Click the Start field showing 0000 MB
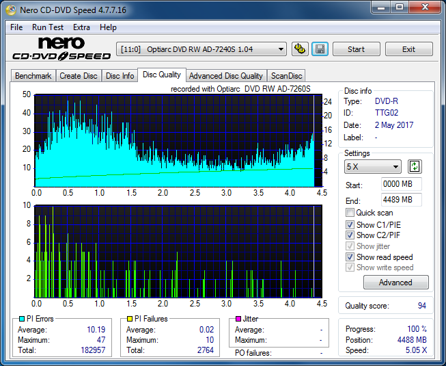Screen dimensions: 446x366 pos(401,184)
